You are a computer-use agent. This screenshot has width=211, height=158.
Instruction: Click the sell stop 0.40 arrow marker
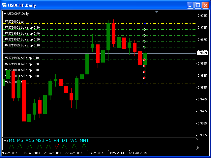[144, 72]
